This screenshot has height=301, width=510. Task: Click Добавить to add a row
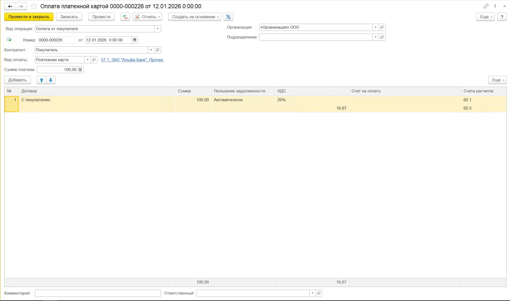pos(18,80)
